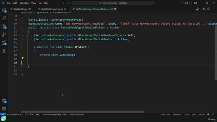Open the Edit menu

pos(15,3)
